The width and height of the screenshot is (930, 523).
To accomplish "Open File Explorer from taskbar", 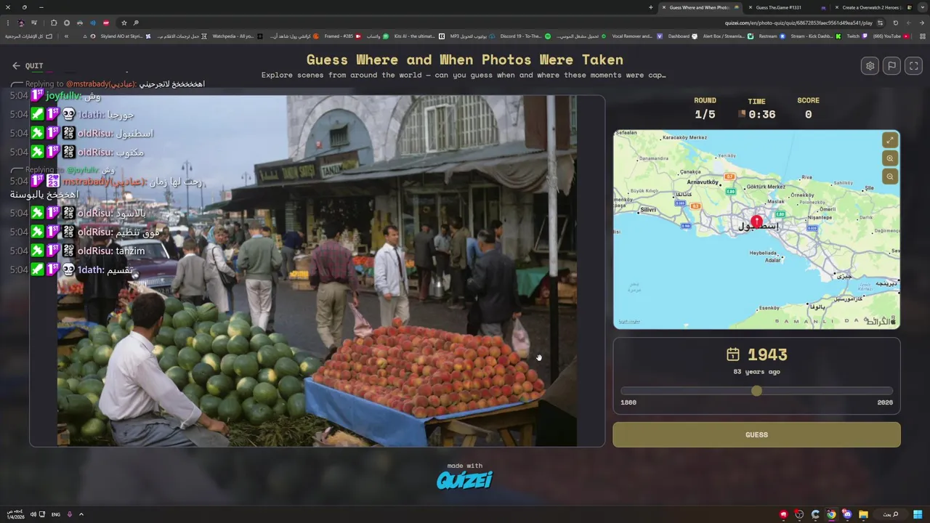I will pyautogui.click(x=863, y=514).
